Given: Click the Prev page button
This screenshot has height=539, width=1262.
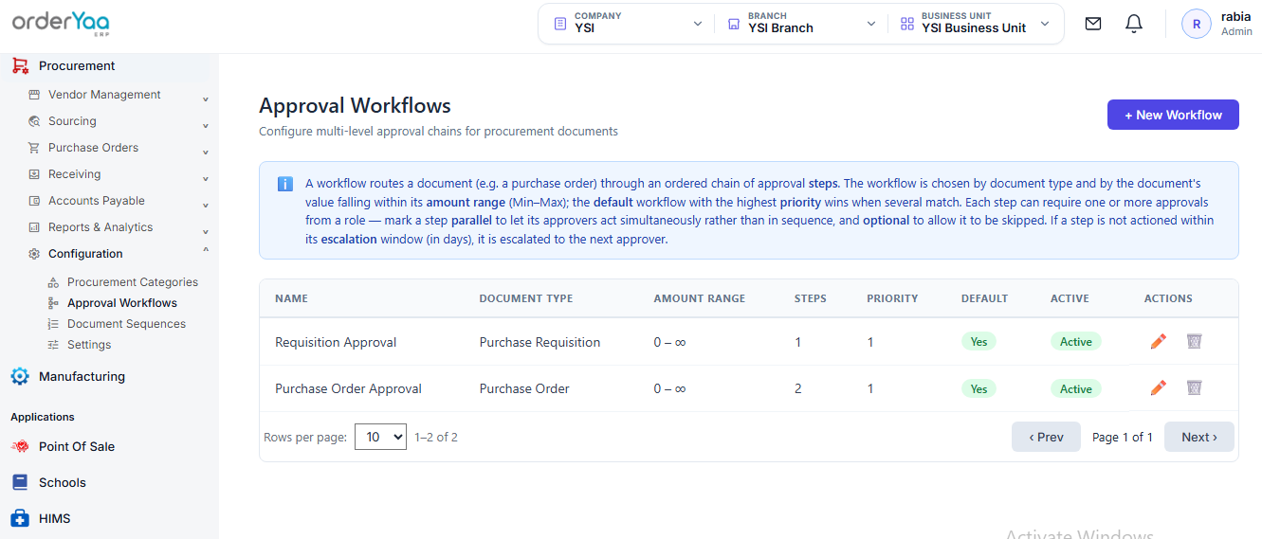Looking at the screenshot, I should (1046, 437).
